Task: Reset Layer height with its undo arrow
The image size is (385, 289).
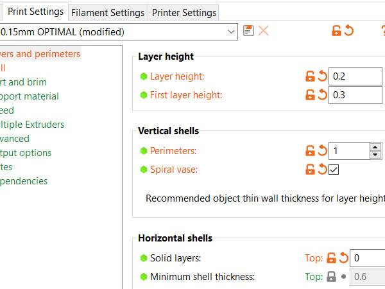Action: 323,76
